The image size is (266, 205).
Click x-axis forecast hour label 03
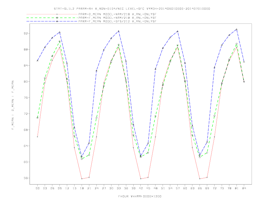(45, 188)
